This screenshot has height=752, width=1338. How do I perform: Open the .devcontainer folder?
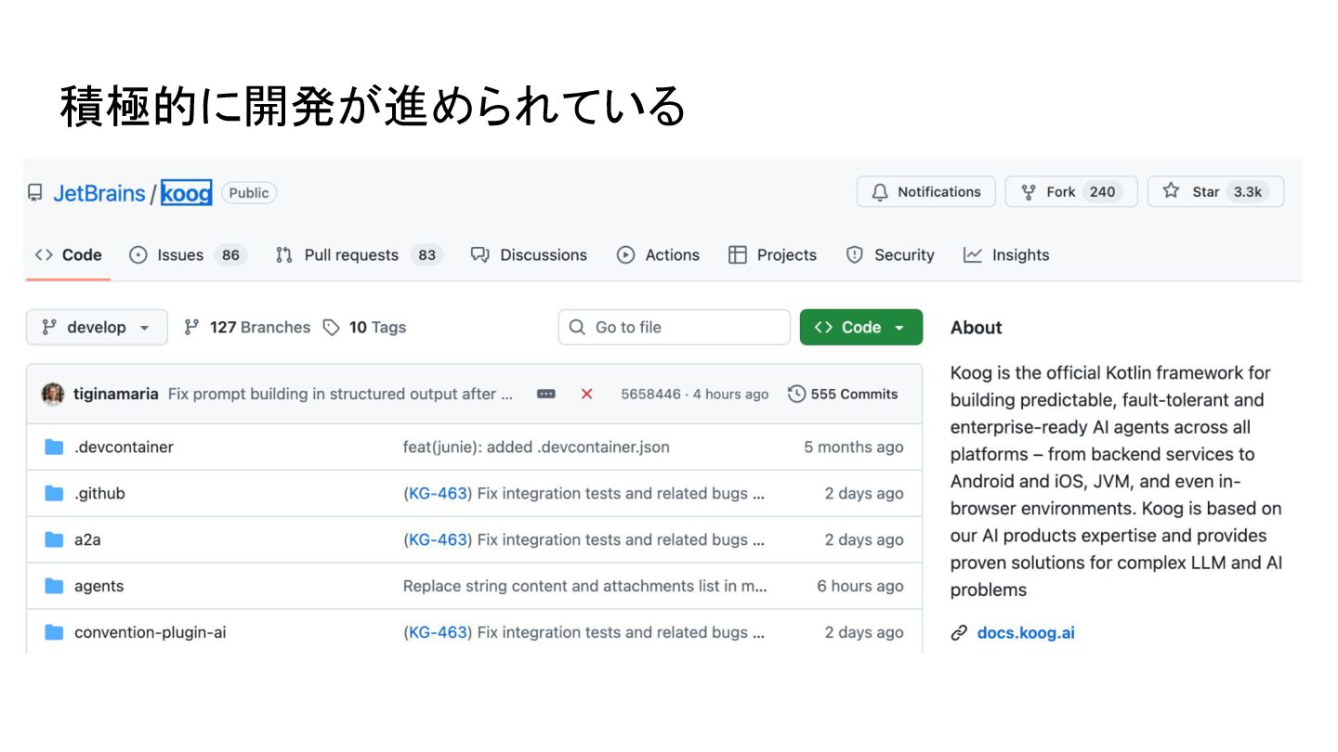124,447
